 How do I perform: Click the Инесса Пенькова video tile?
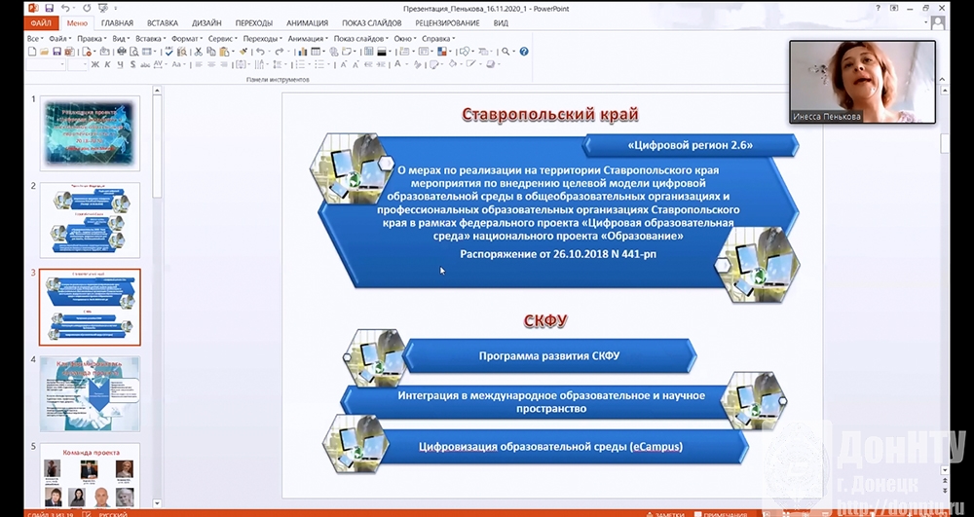tap(862, 82)
